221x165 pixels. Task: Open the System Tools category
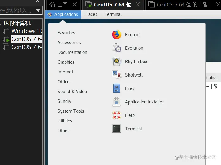[71, 111]
